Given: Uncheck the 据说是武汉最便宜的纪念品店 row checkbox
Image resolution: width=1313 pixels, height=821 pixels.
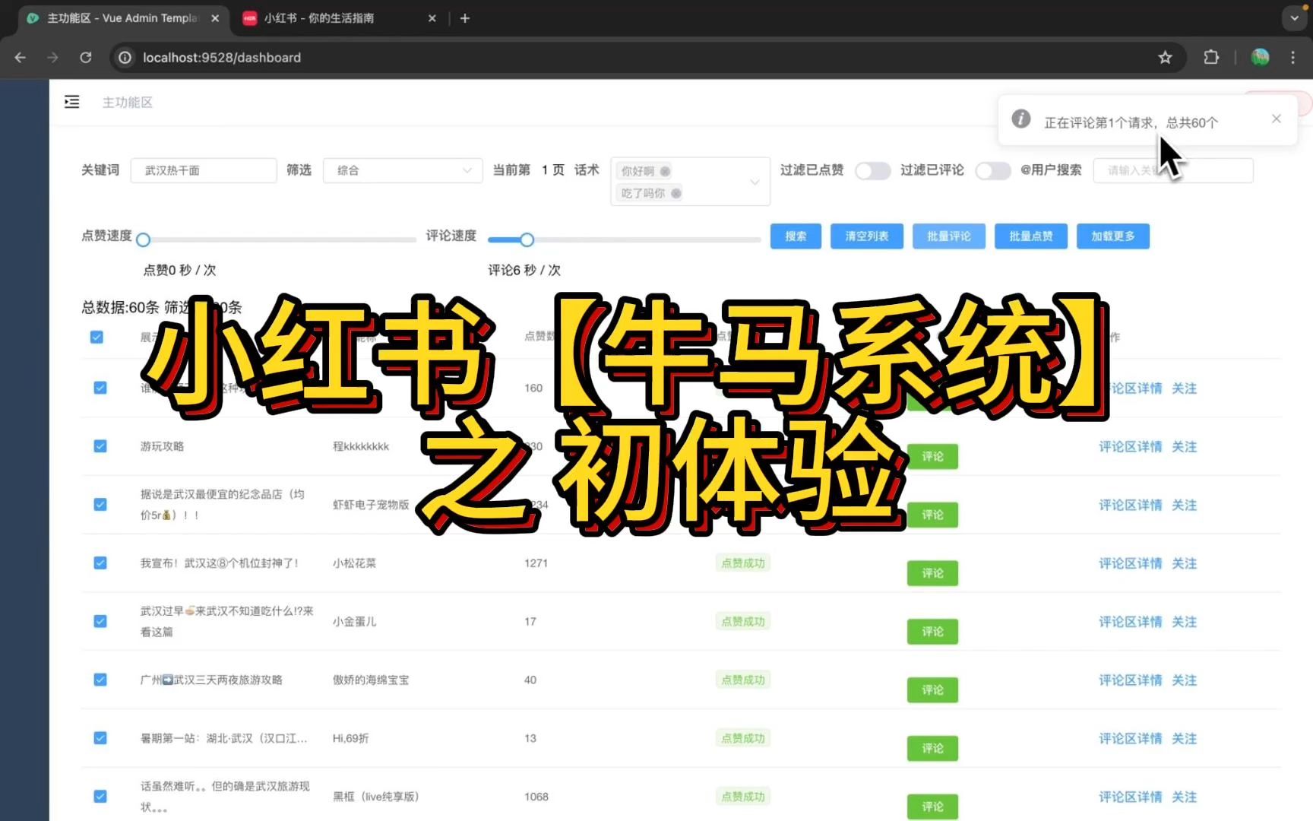Looking at the screenshot, I should pyautogui.click(x=100, y=505).
